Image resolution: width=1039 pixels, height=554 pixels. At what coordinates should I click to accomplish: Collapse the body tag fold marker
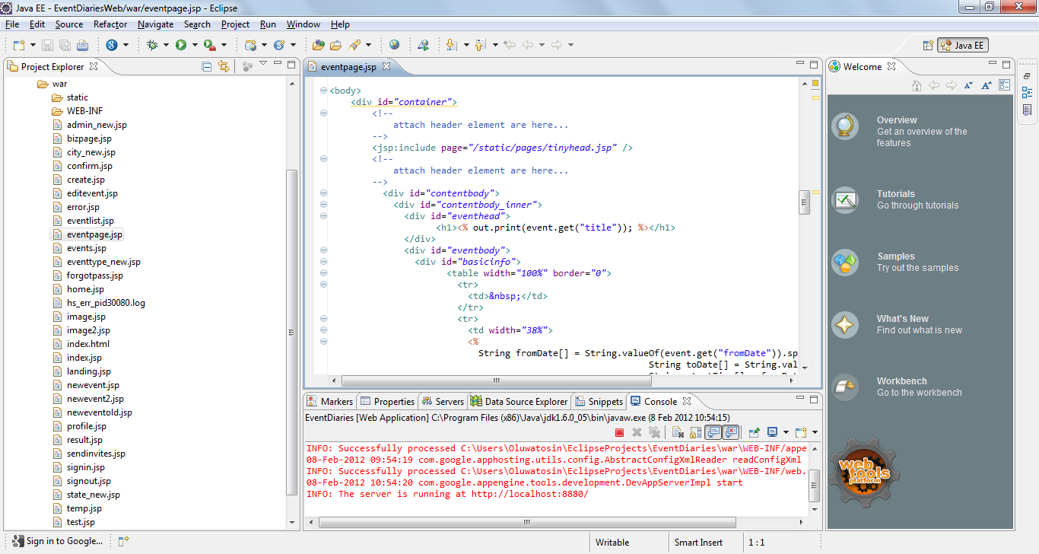click(x=323, y=91)
